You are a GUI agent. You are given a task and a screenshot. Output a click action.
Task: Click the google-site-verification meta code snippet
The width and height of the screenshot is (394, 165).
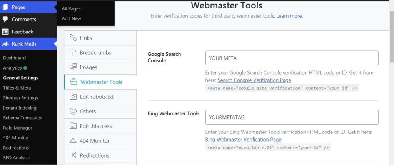click(282, 88)
